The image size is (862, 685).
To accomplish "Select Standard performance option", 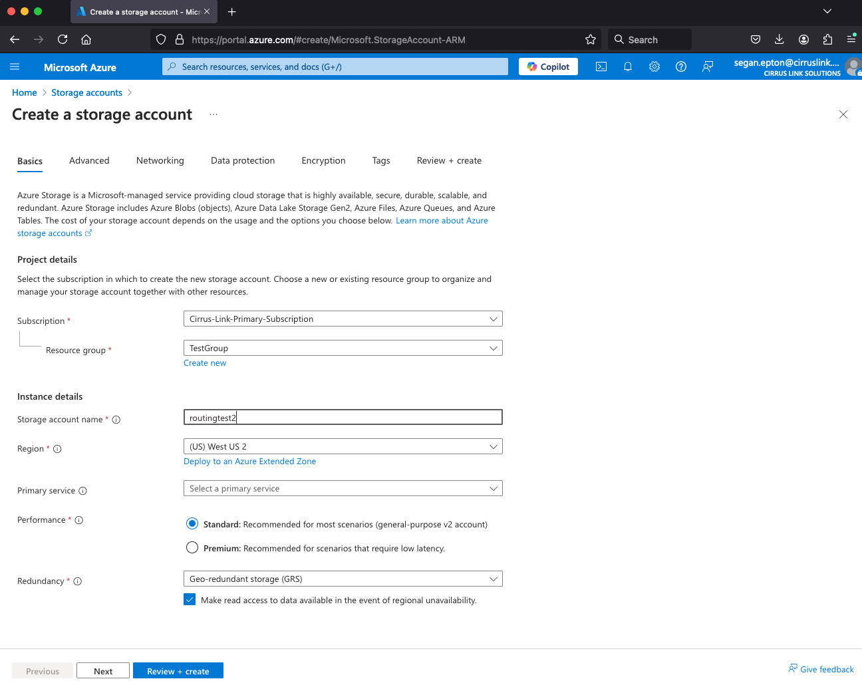I will [x=192, y=523].
